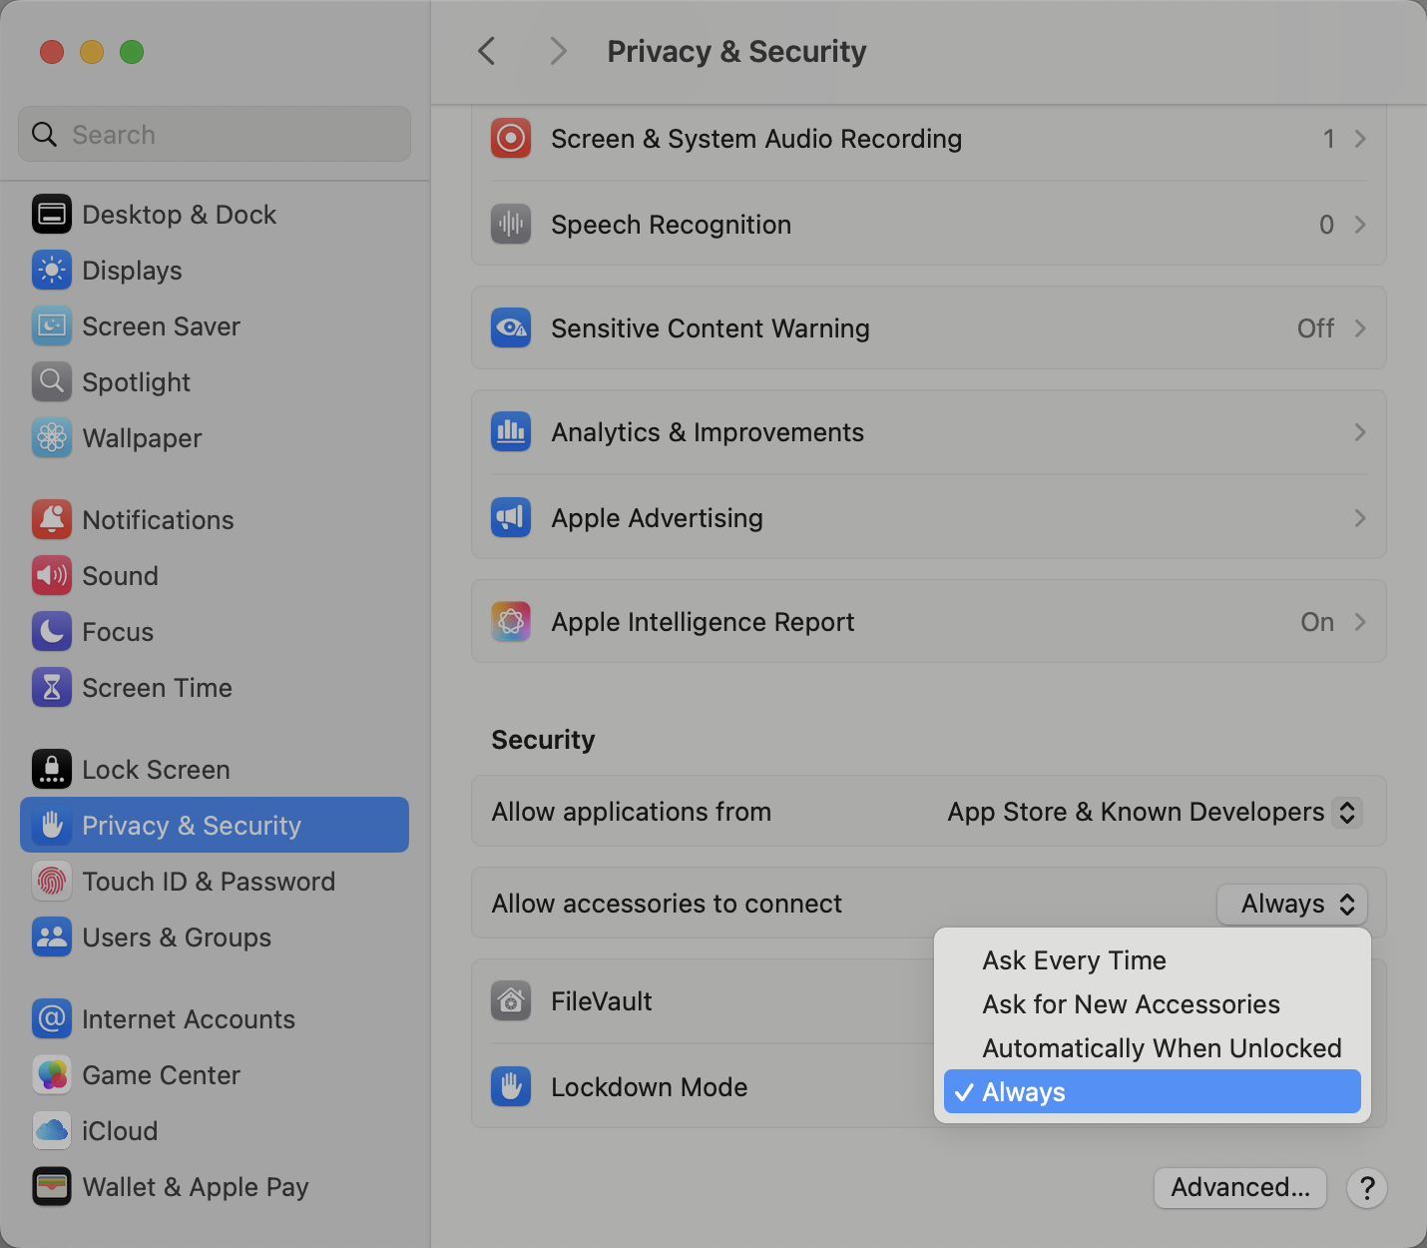Select the Internet Accounts @ icon

point(52,1019)
